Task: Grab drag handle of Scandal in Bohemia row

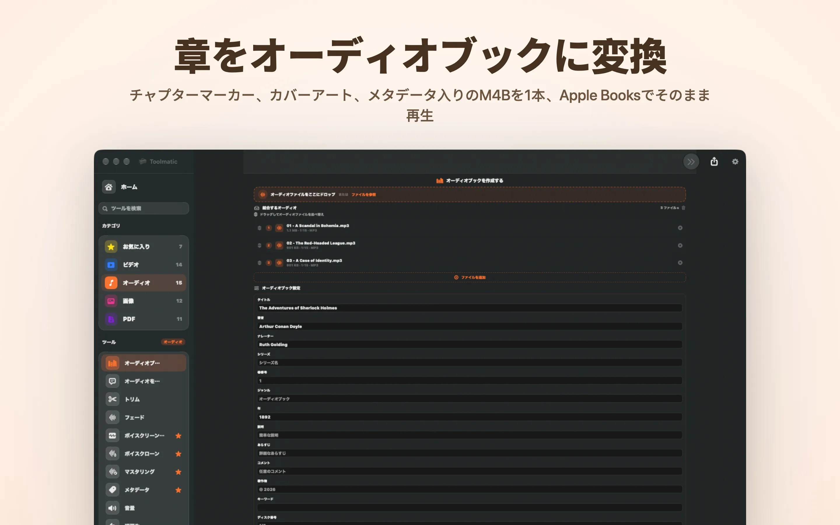Action: click(x=259, y=228)
